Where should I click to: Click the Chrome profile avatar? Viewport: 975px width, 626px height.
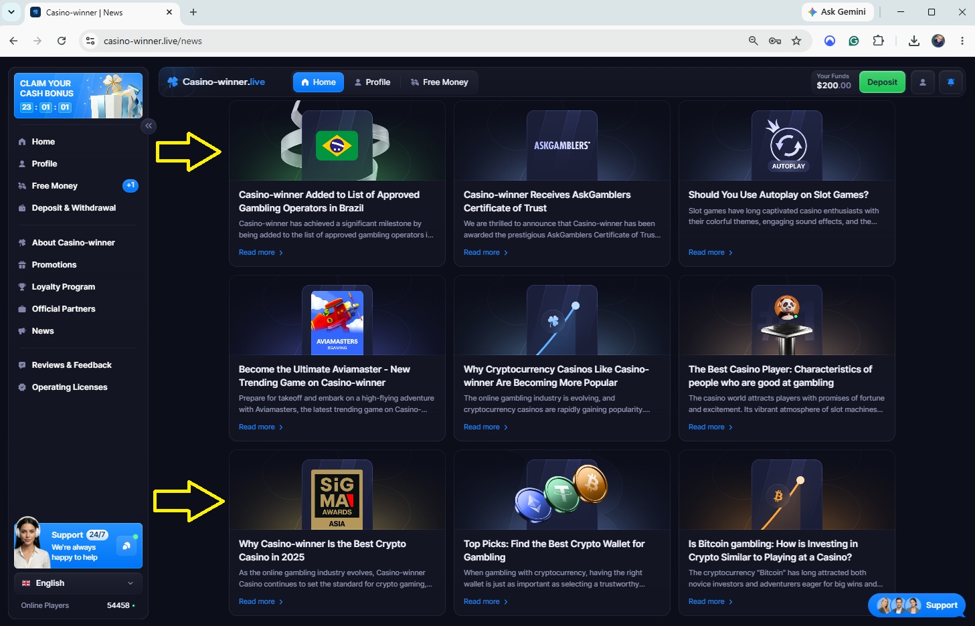(938, 41)
